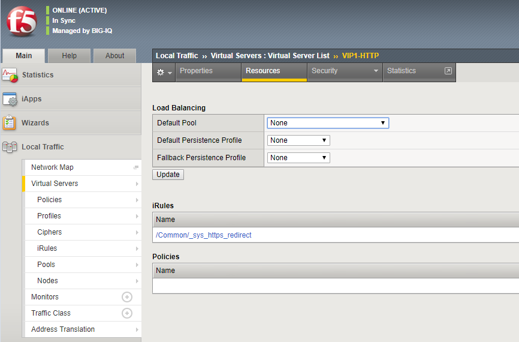
Task: Click the Local Traffic servers icon
Action: 9,147
